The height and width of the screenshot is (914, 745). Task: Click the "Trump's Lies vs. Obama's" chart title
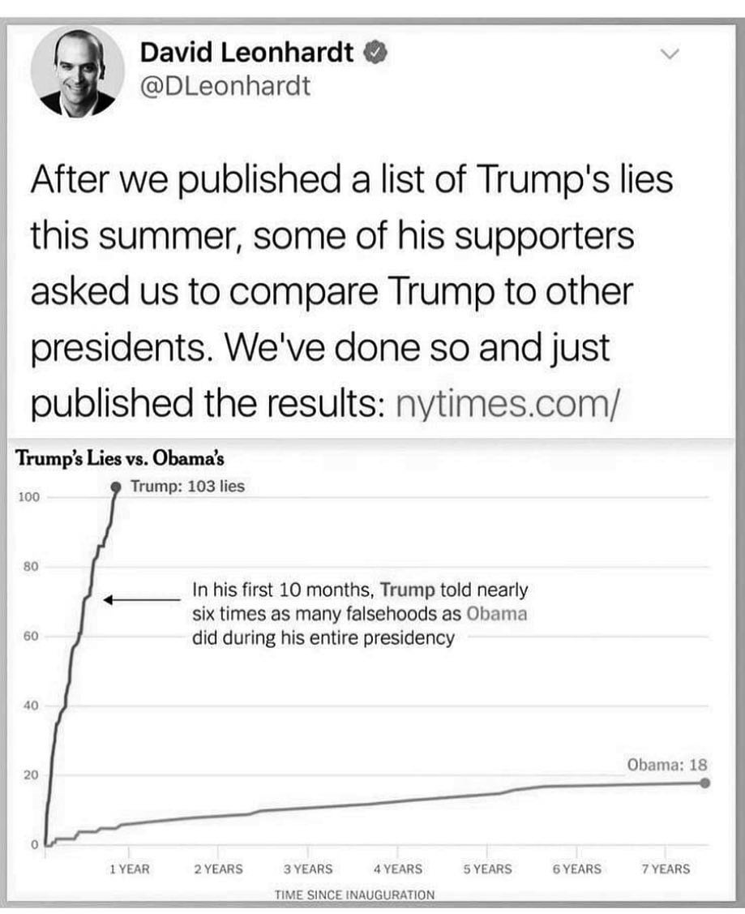click(x=120, y=458)
